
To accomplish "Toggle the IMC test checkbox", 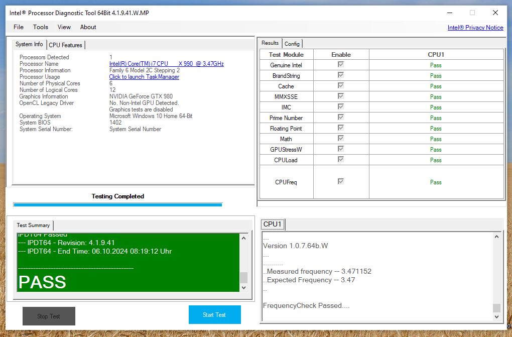I will pyautogui.click(x=340, y=106).
